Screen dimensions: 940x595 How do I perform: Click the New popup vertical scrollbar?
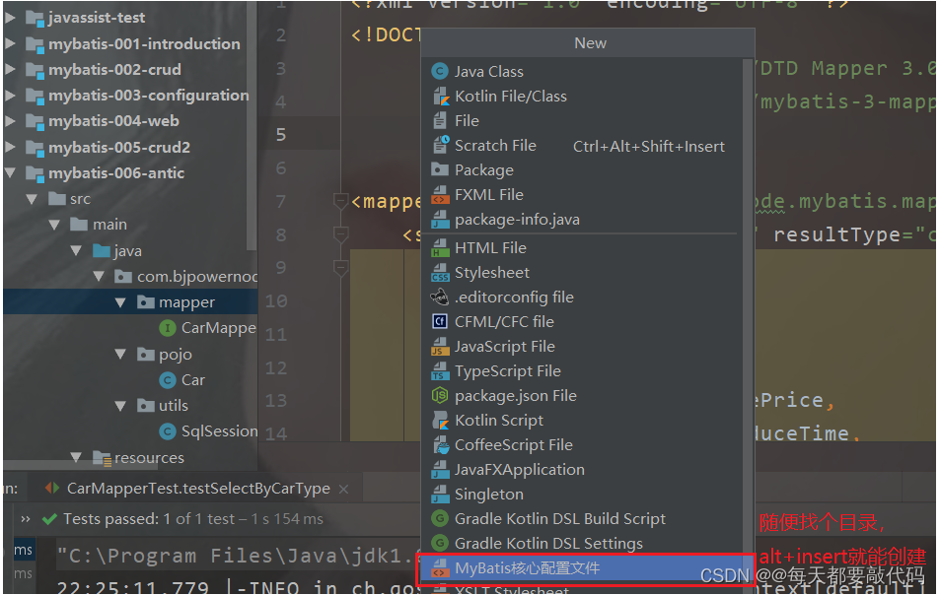pyautogui.click(x=747, y=311)
